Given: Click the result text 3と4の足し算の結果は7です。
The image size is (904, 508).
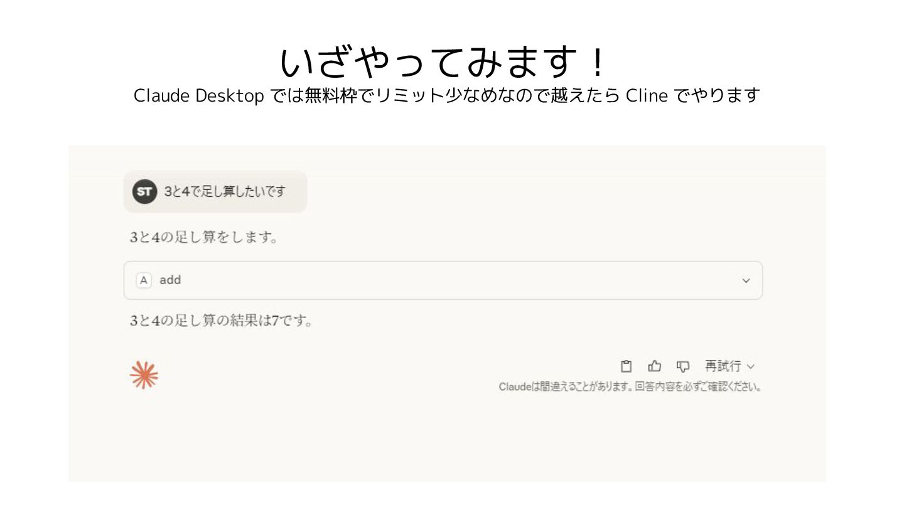Looking at the screenshot, I should tap(221, 321).
